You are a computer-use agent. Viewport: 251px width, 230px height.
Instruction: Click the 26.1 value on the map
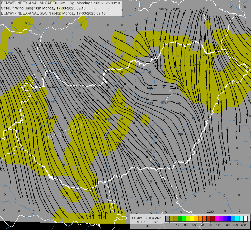point(94,56)
